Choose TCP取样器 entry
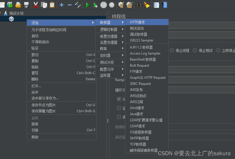This screenshot has width=235, height=159. pyautogui.click(x=147, y=144)
